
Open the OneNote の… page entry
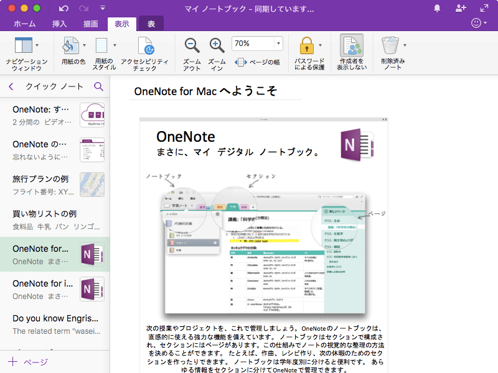pyautogui.click(x=55, y=150)
